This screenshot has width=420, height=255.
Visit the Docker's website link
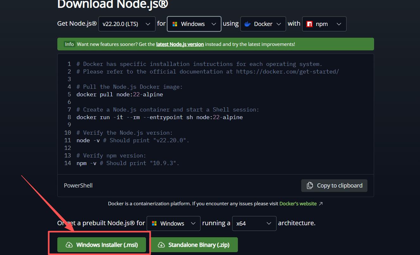(x=298, y=204)
